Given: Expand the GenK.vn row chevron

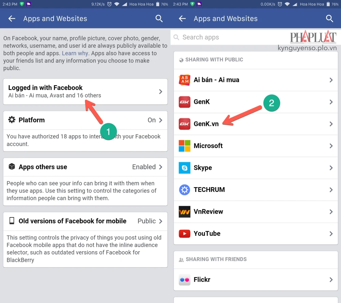Looking at the screenshot, I should coord(331,124).
